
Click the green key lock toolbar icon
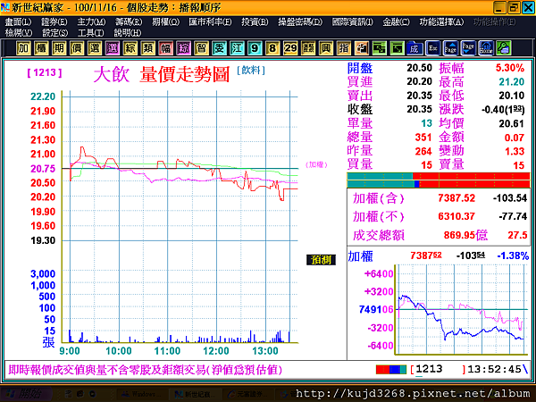pos(504,48)
